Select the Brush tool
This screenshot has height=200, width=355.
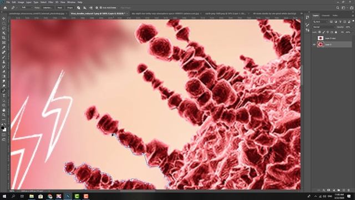pos(4,57)
